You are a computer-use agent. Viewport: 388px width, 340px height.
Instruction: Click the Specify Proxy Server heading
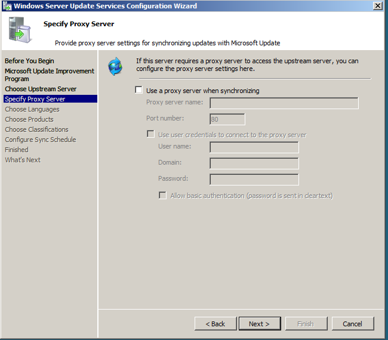[79, 24]
